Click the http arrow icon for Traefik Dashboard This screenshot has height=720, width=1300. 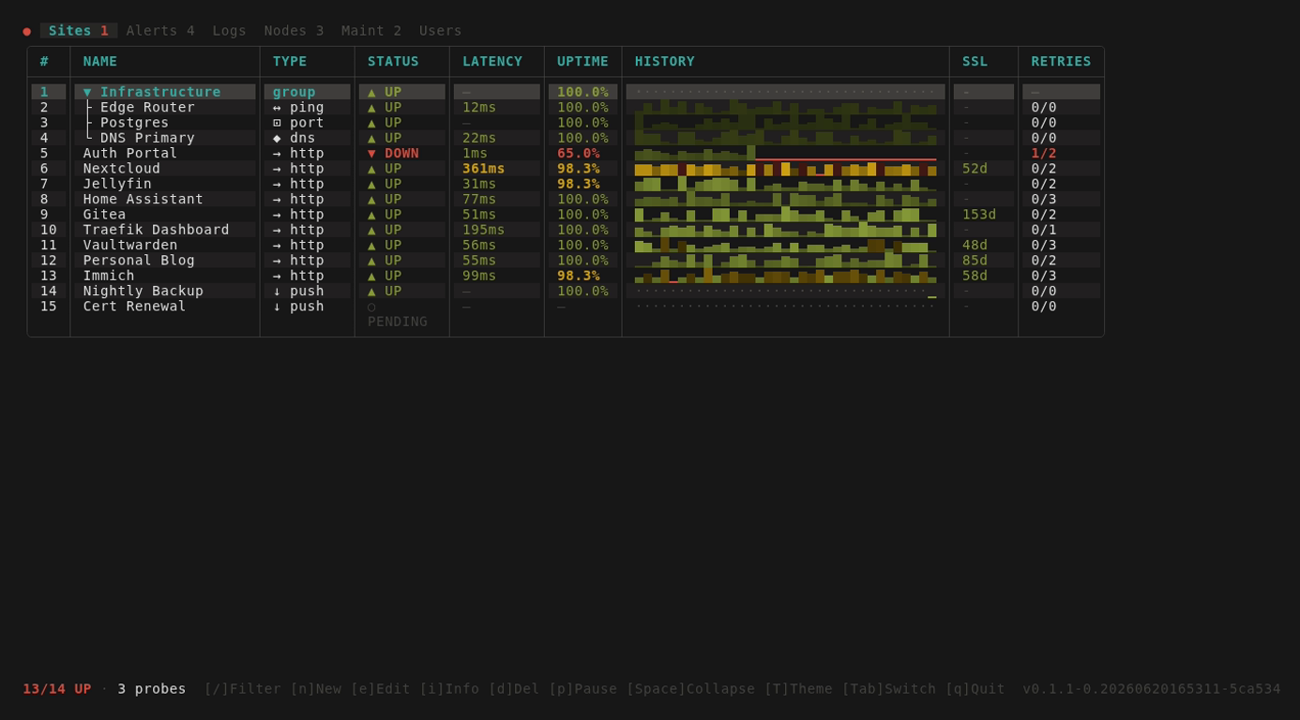(277, 230)
